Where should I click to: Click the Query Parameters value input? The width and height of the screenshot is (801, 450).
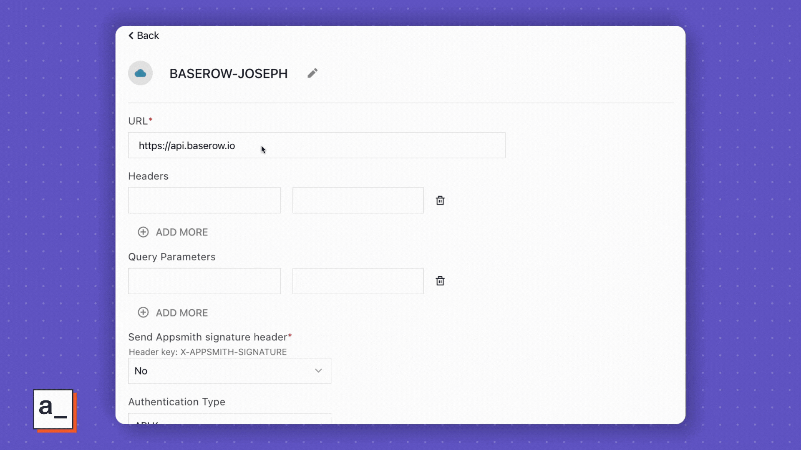click(358, 281)
